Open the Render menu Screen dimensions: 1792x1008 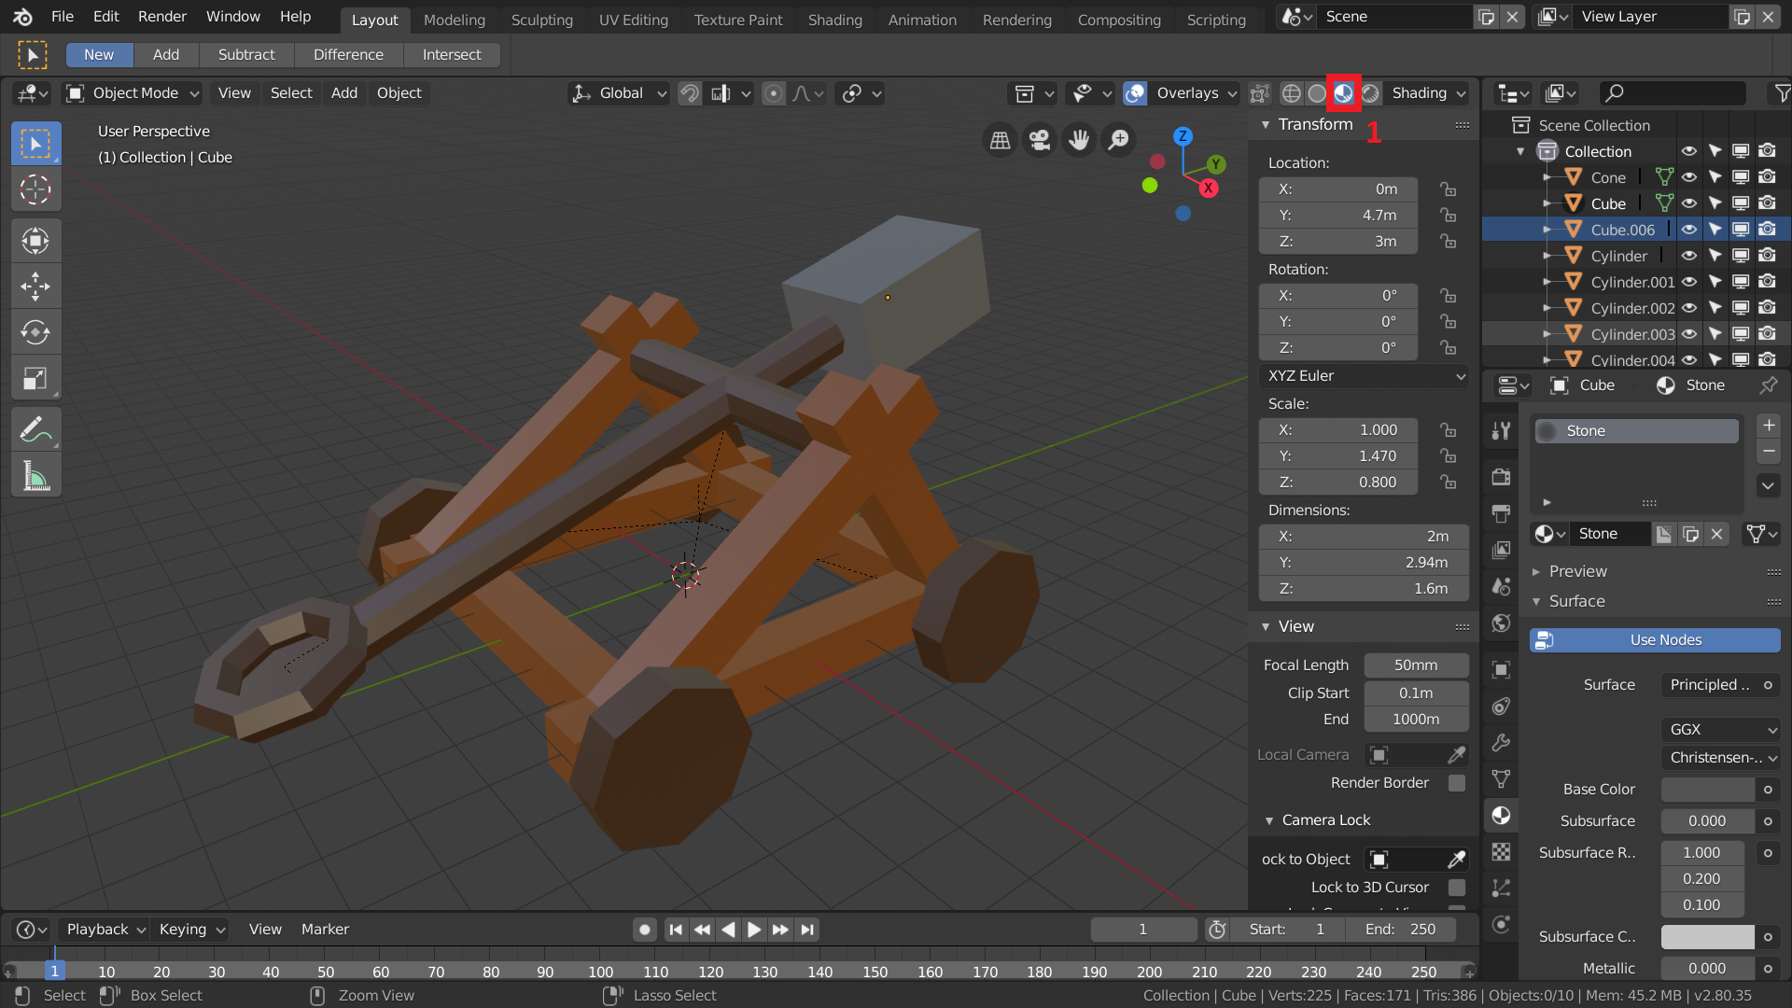coord(162,17)
